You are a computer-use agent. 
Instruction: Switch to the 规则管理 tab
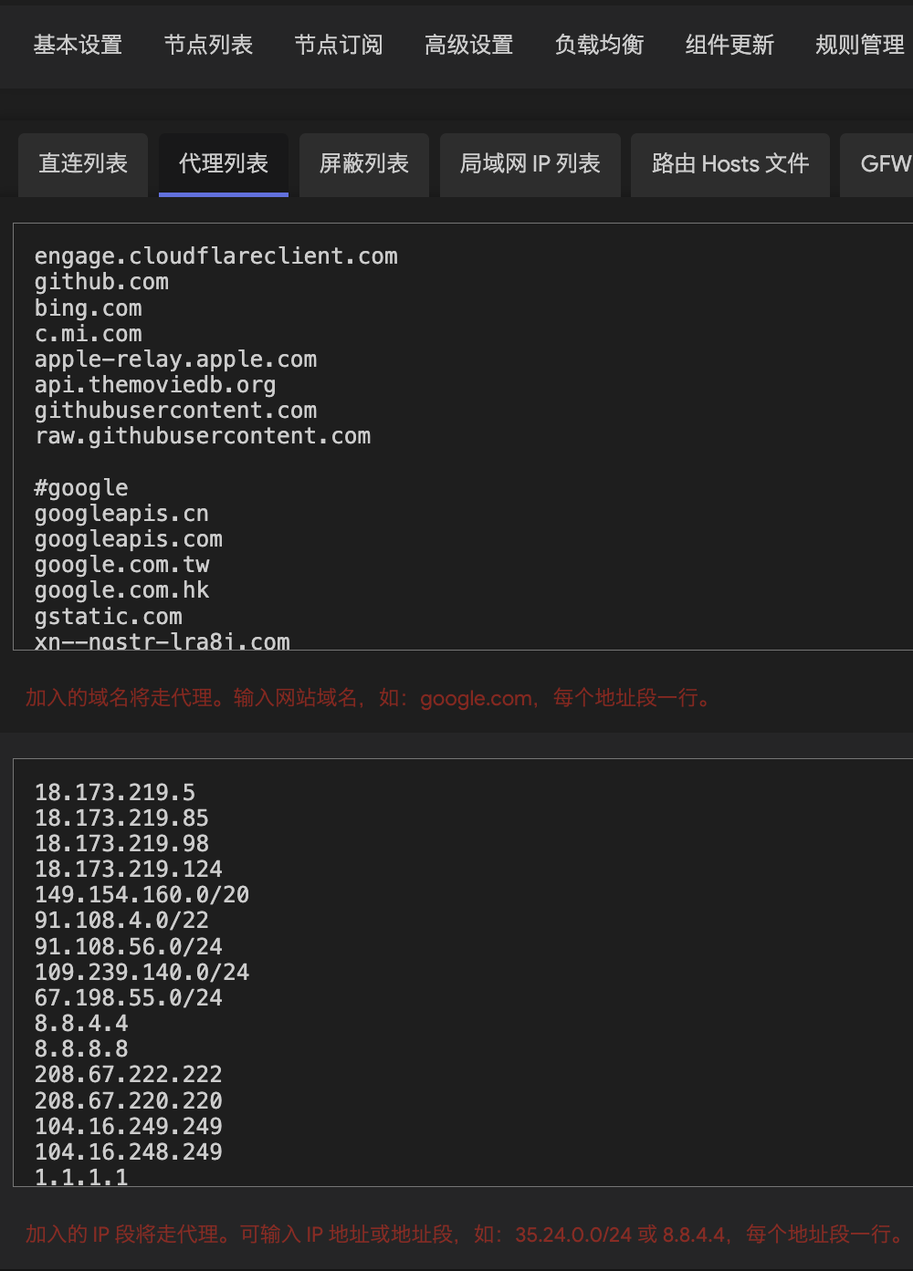click(x=859, y=45)
